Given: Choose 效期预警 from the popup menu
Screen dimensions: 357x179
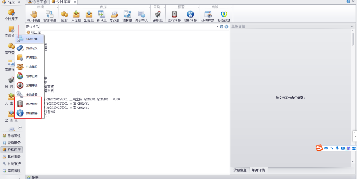Looking at the screenshot, I should click(x=30, y=113).
